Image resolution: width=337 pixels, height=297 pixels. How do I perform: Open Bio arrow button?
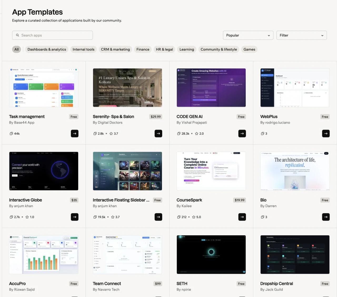click(326, 217)
